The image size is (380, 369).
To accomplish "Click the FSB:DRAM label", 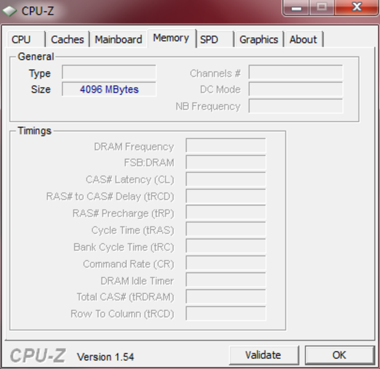I will (x=149, y=163).
